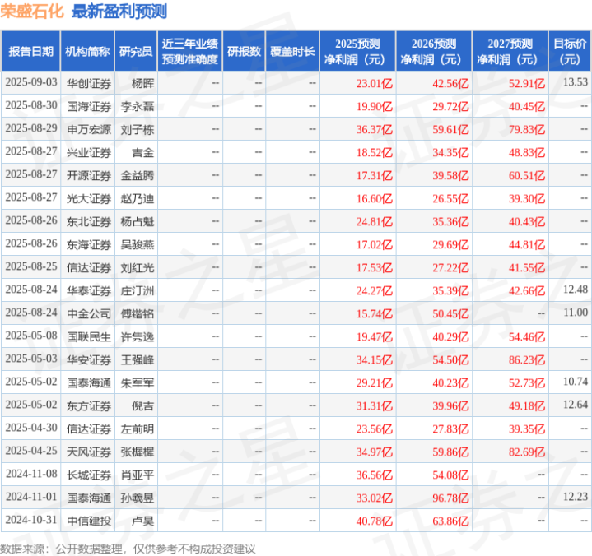Click analyst name 杨晖

143,83
